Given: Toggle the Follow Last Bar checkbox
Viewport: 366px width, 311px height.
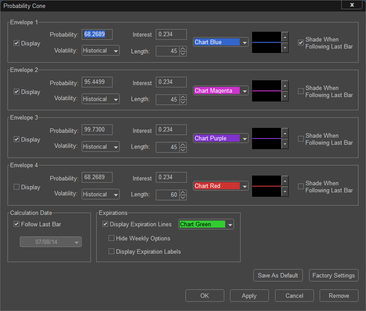Looking at the screenshot, I should pyautogui.click(x=17, y=224).
